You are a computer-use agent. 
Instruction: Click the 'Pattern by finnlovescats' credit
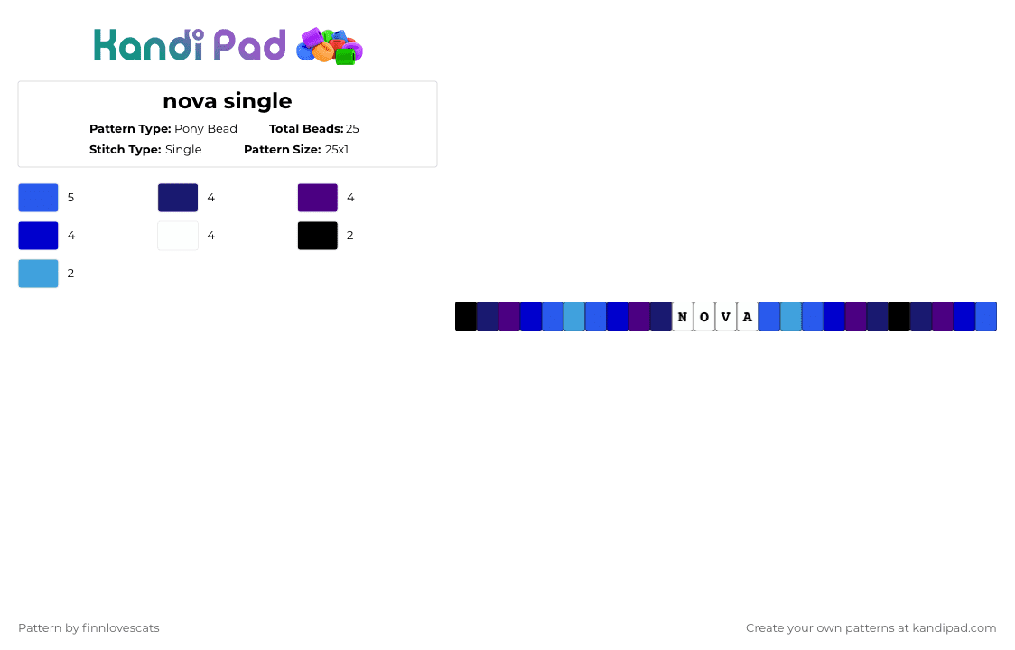pyautogui.click(x=88, y=628)
